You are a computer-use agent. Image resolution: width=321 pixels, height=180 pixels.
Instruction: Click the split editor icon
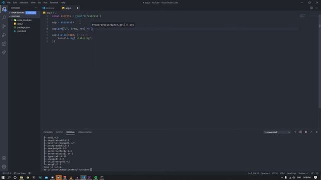pyautogui.click(x=311, y=8)
